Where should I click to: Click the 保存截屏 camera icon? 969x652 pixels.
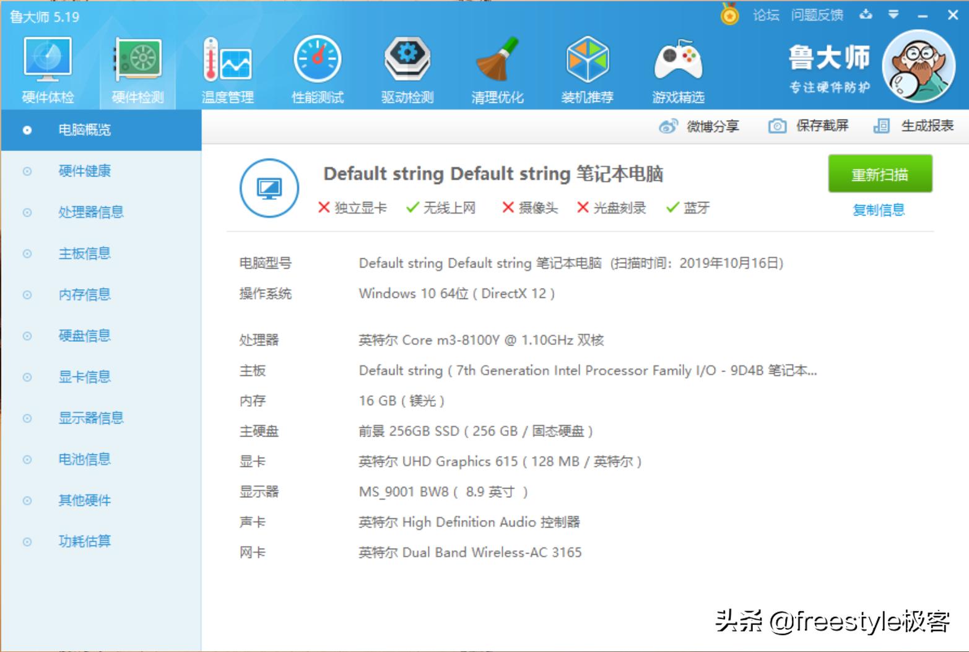pyautogui.click(x=777, y=126)
